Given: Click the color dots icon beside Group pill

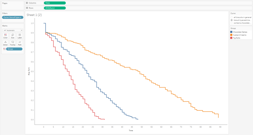Looking at the screenshot, I should (x=4, y=49).
